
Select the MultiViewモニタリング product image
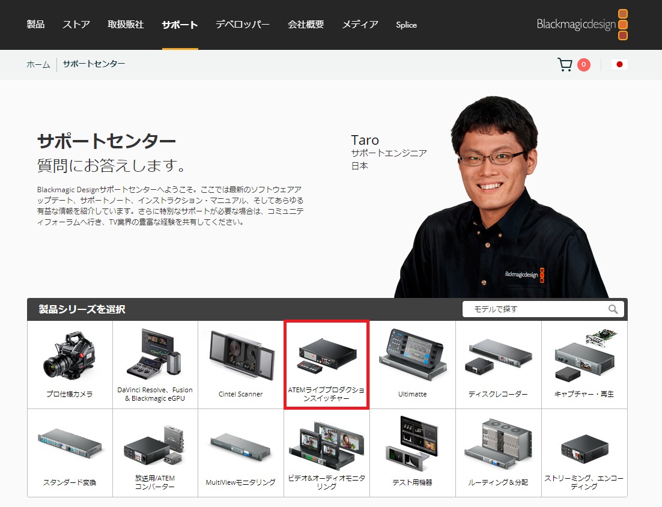tap(241, 446)
